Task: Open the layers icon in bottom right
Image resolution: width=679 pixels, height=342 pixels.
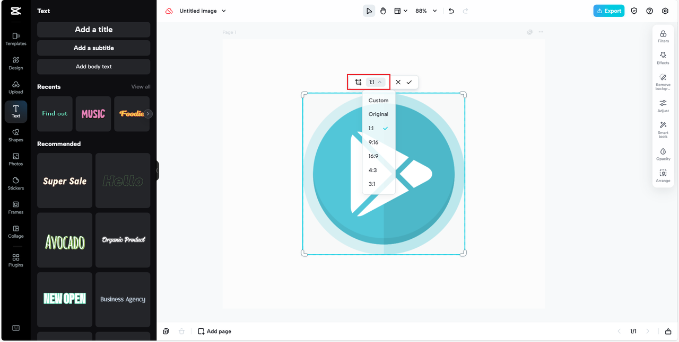Action: pyautogui.click(x=668, y=331)
